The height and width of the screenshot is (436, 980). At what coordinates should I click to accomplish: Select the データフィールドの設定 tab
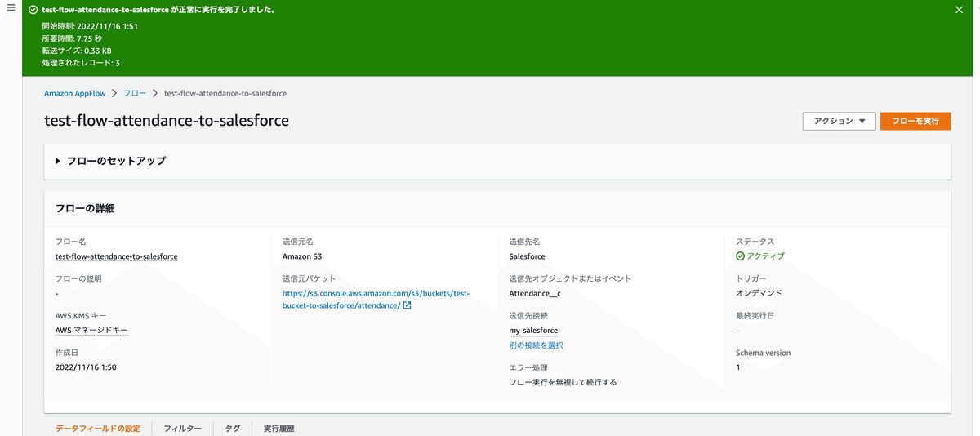[x=98, y=429]
